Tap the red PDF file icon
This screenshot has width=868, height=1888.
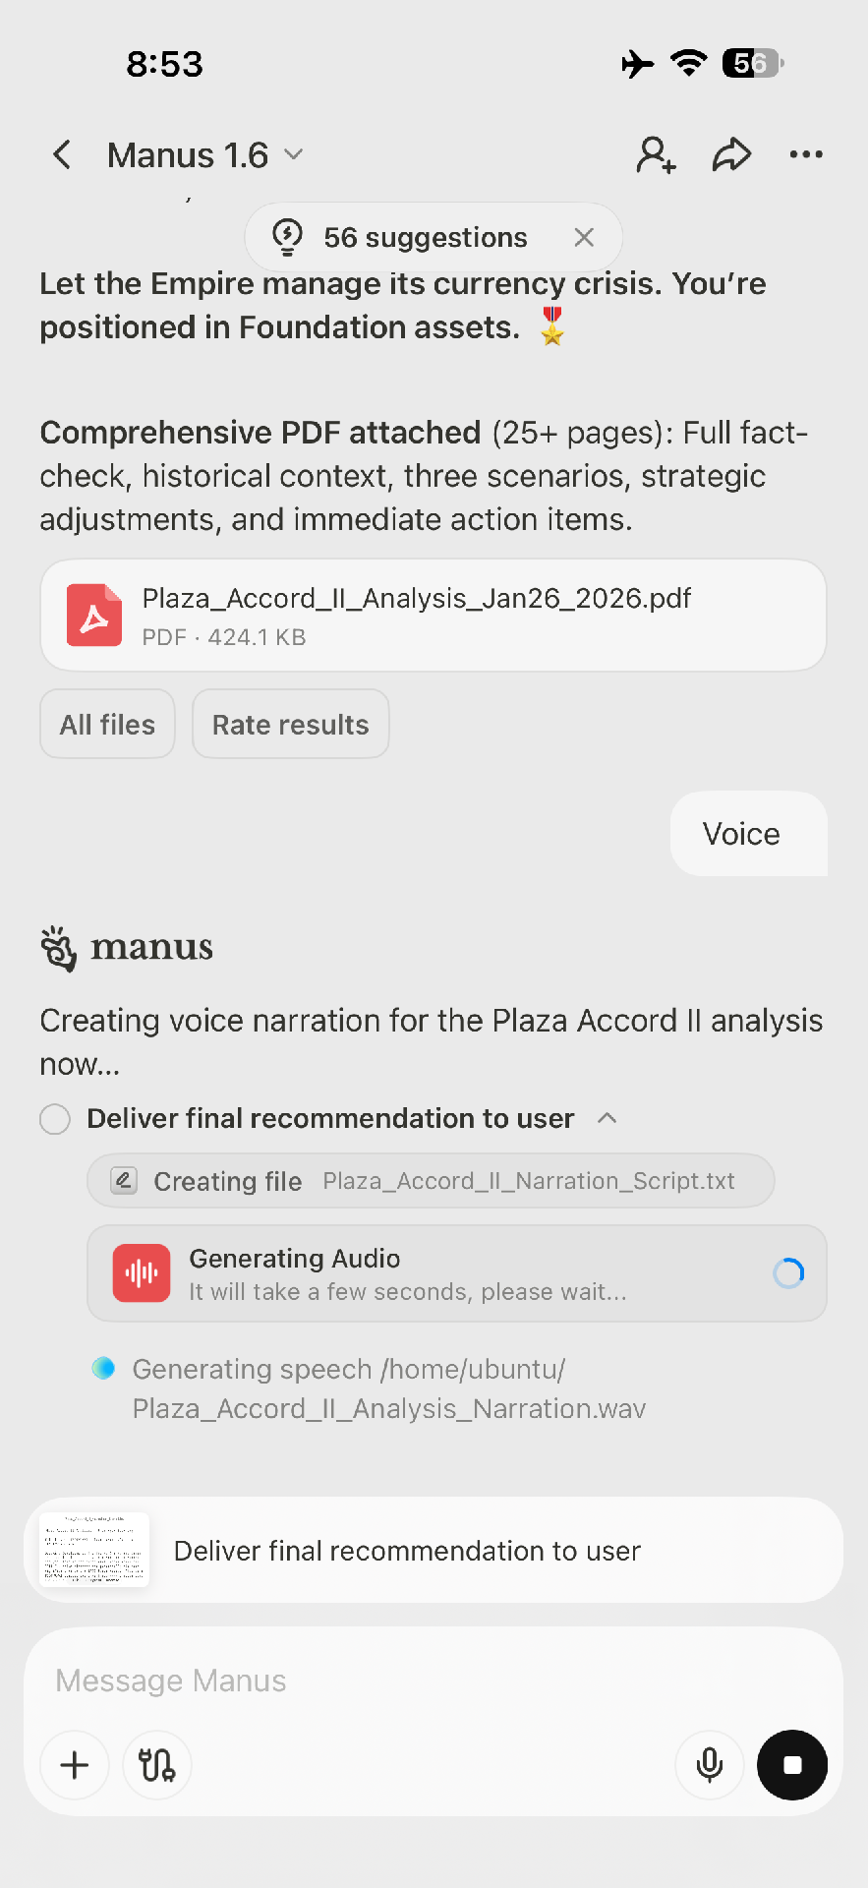click(x=94, y=616)
